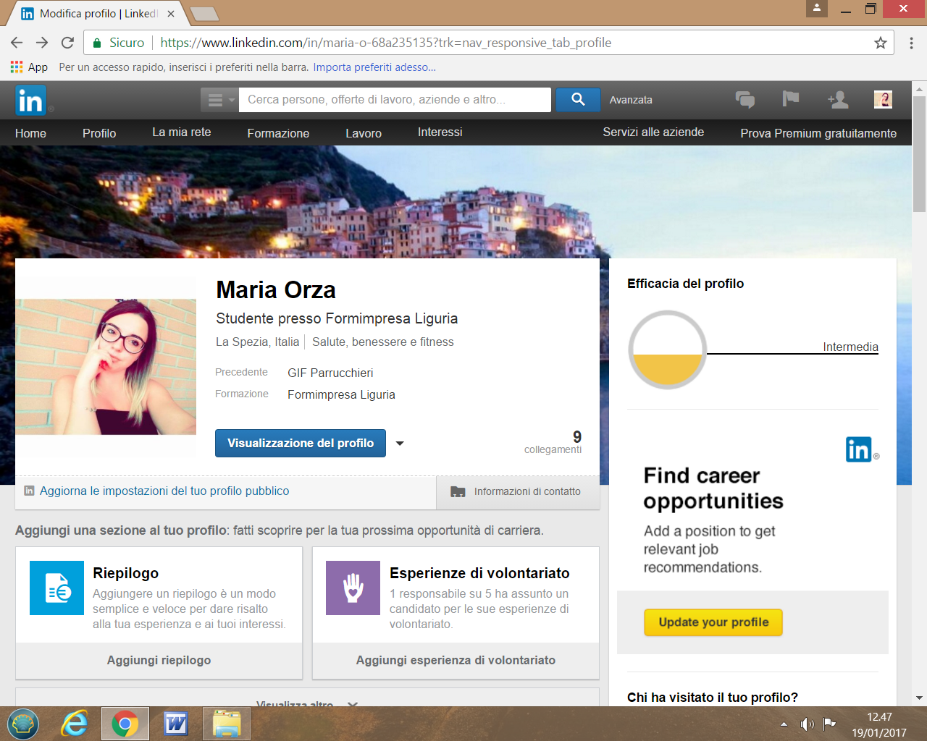
Task: Open the Formazione menu
Action: [278, 133]
